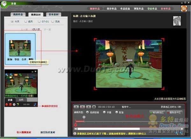Switch to the 我的作品 tab

(18, 15)
